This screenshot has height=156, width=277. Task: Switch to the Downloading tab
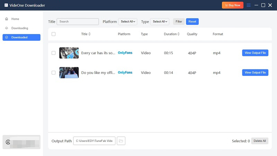tap(19, 28)
